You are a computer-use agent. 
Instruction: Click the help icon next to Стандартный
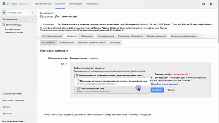190,74
